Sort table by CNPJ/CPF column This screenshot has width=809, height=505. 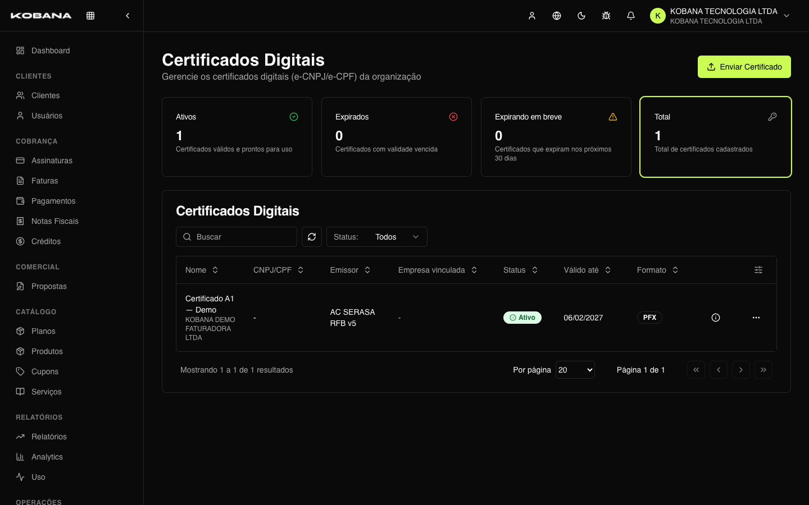279,270
